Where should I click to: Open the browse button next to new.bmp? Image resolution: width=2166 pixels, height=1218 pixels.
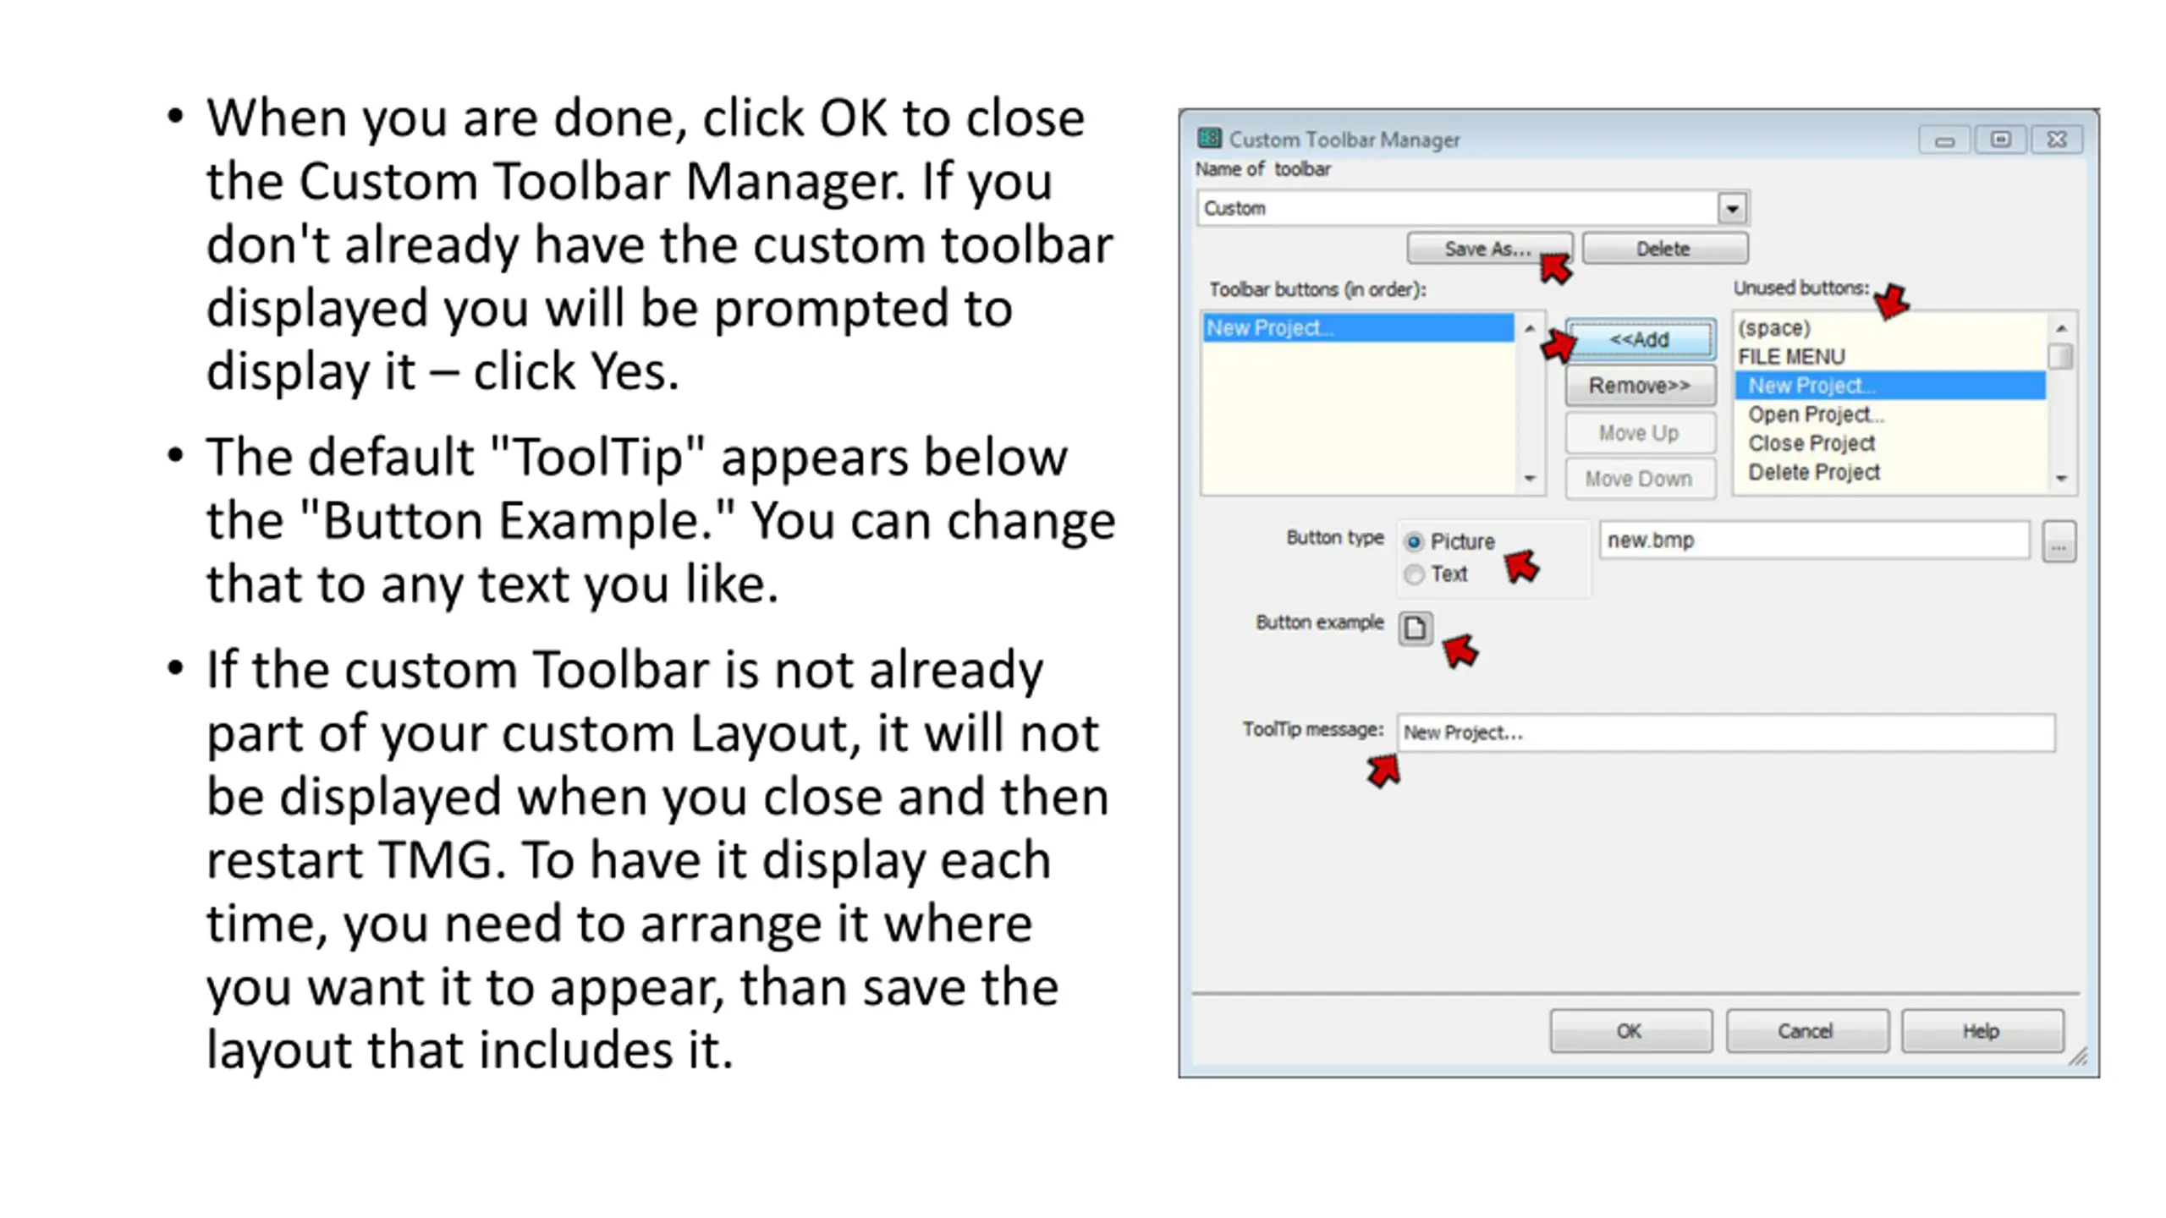[x=2059, y=541]
